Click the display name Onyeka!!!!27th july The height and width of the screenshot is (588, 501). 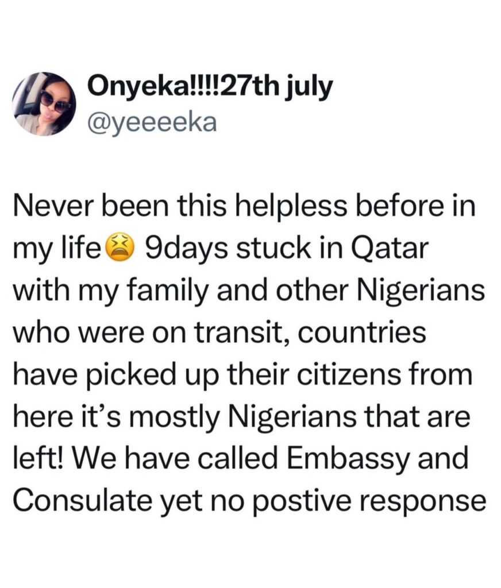tap(210, 88)
